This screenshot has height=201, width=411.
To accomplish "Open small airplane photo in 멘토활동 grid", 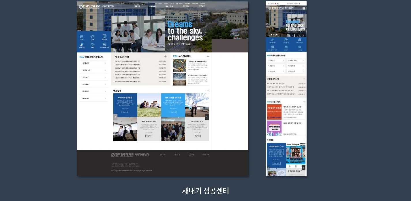I will (197, 105).
